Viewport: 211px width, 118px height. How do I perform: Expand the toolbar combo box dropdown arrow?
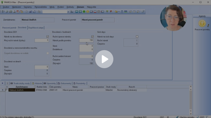pos(68,12)
